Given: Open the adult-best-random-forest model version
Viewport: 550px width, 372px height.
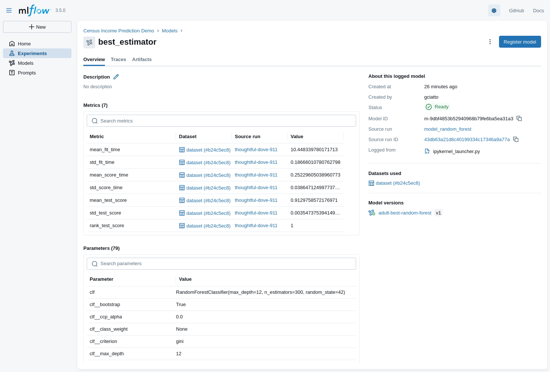Looking at the screenshot, I should pyautogui.click(x=404, y=213).
